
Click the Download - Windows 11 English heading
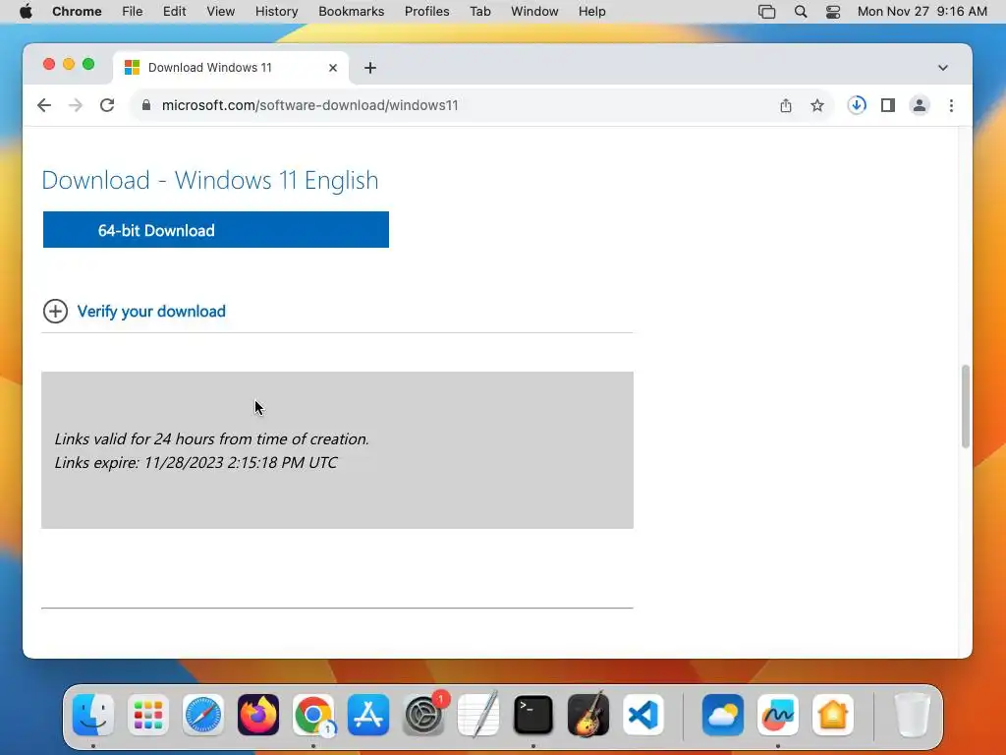[x=210, y=181]
